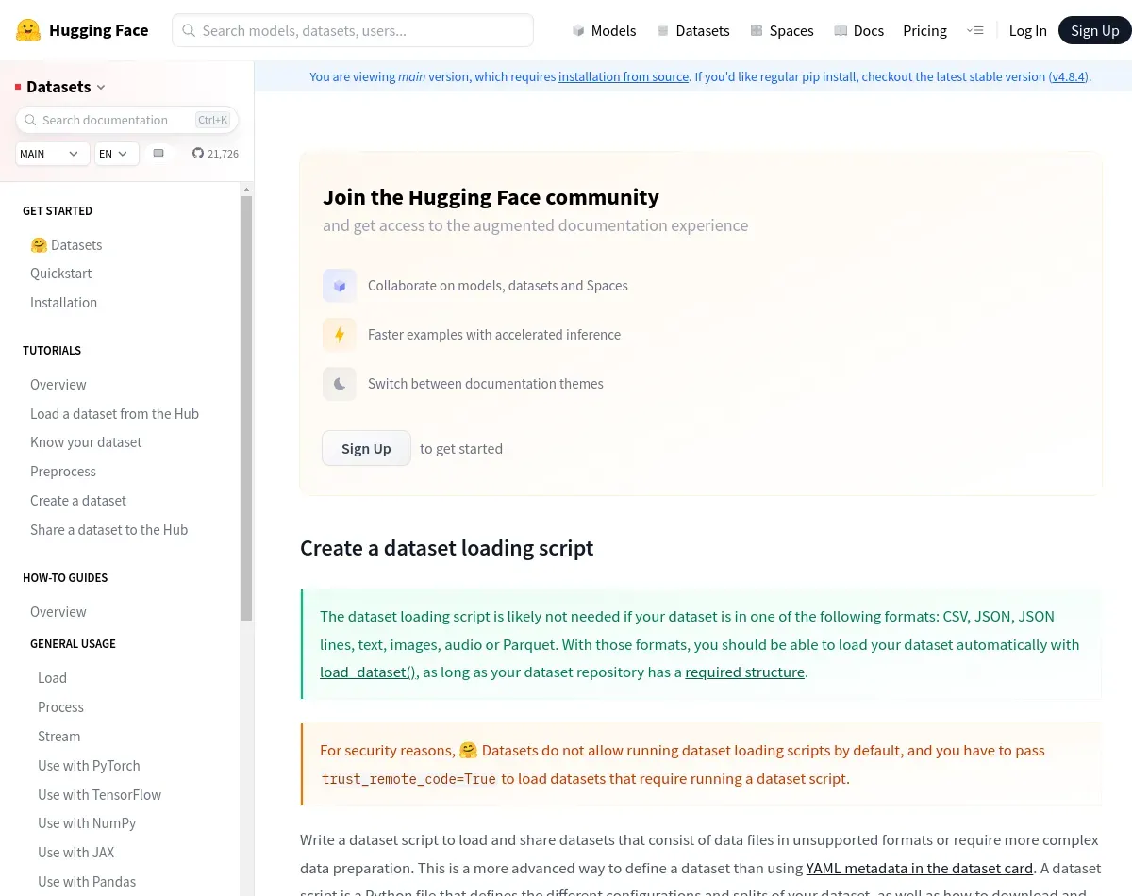Click the Hugging Face logo emoji
This screenshot has height=896, width=1132.
point(28,30)
